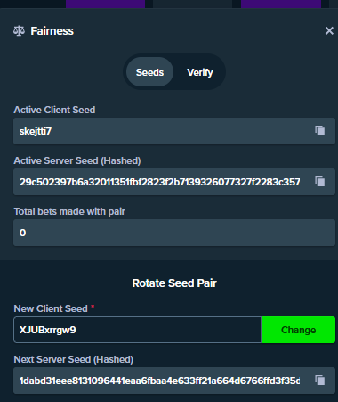Copy the active server seed hash
The height and width of the screenshot is (402, 338).
(x=320, y=182)
